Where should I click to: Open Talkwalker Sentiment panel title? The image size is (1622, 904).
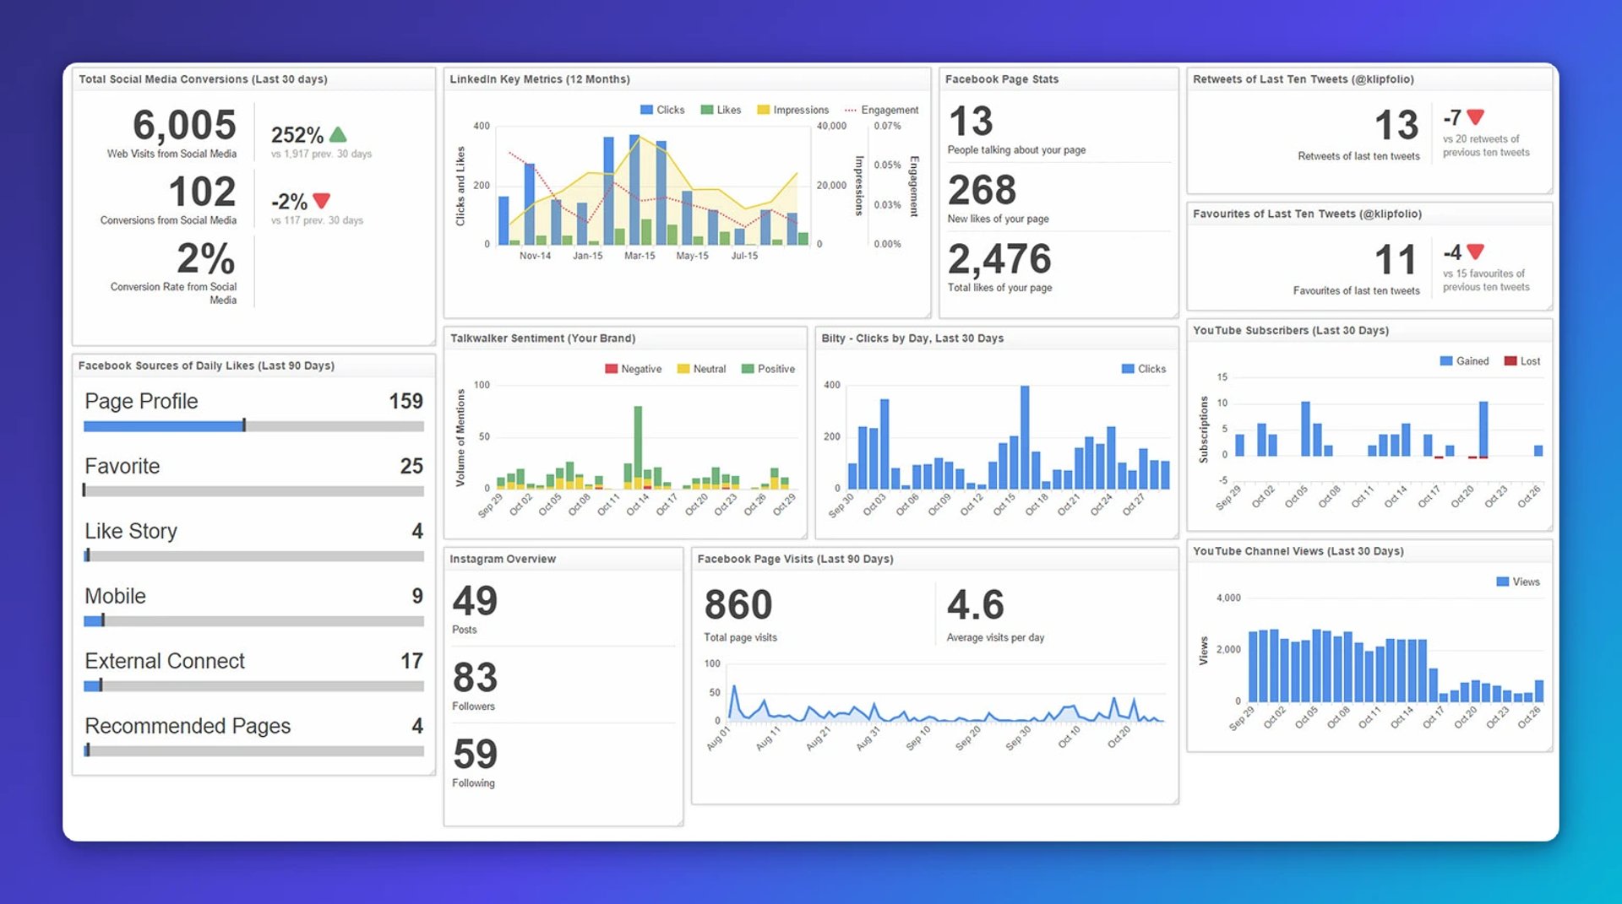pos(542,338)
